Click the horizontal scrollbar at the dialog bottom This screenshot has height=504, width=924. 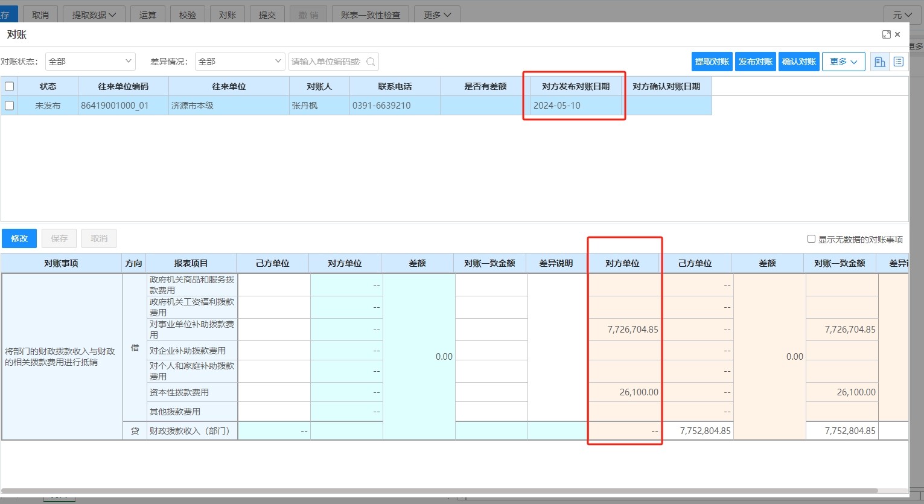coord(439,491)
